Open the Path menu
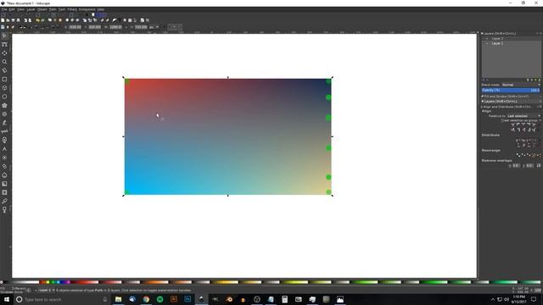The image size is (543, 305). point(53,9)
